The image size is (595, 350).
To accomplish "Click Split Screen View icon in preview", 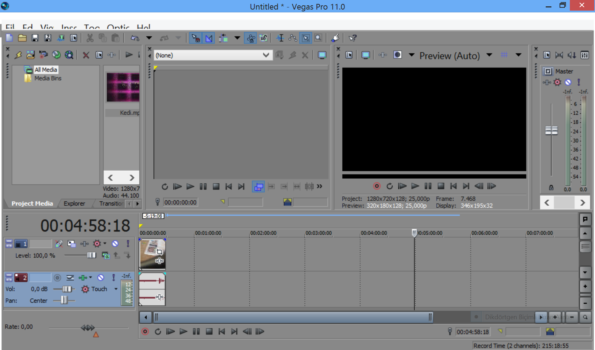I will pyautogui.click(x=398, y=55).
